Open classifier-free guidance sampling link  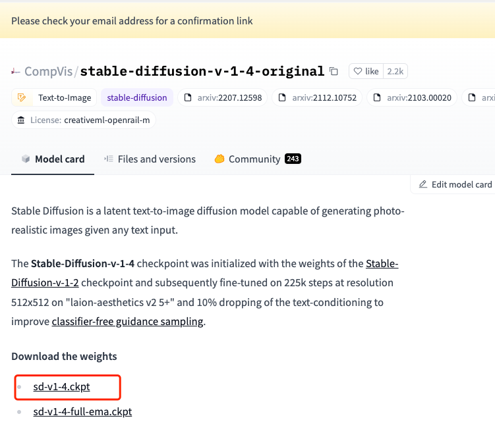[x=127, y=322]
